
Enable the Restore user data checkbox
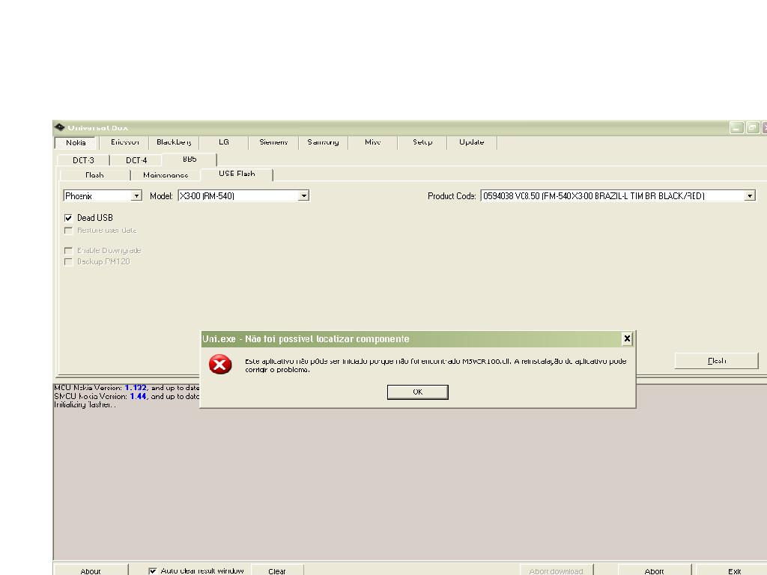coord(69,231)
